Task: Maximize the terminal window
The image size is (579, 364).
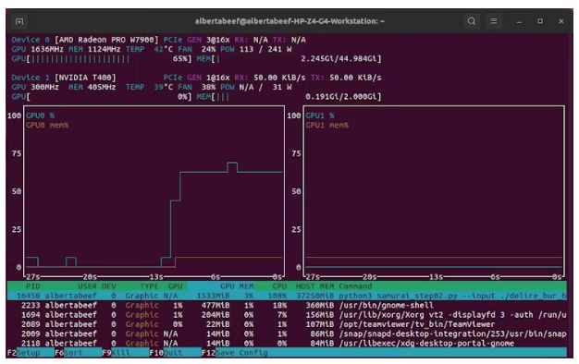Action: pyautogui.click(x=540, y=21)
